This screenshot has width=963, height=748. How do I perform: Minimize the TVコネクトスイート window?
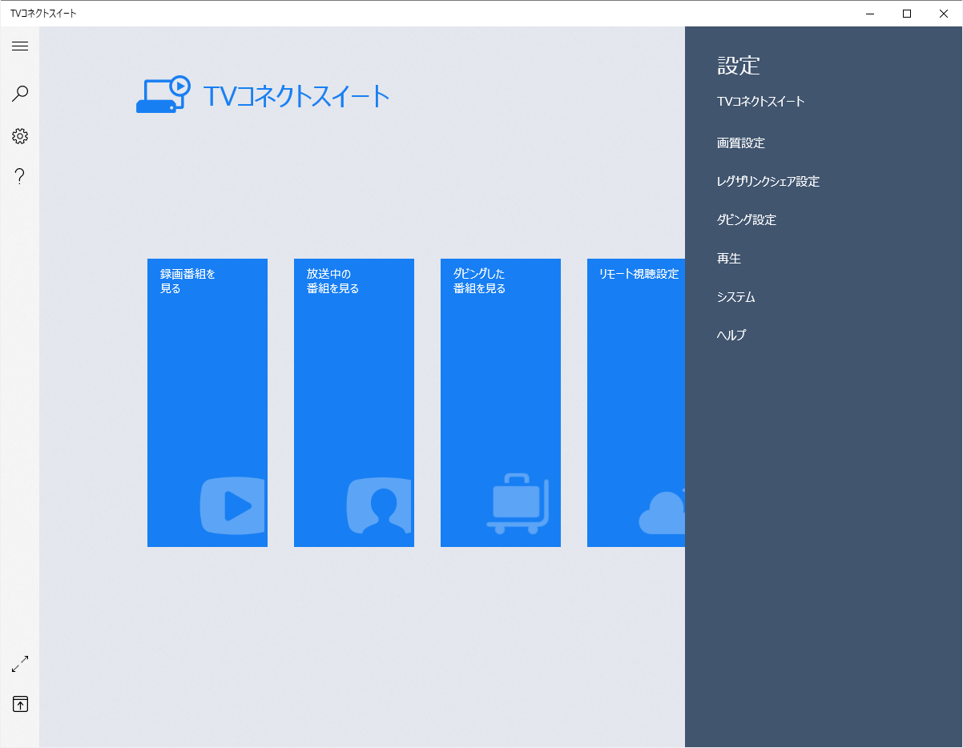(870, 14)
